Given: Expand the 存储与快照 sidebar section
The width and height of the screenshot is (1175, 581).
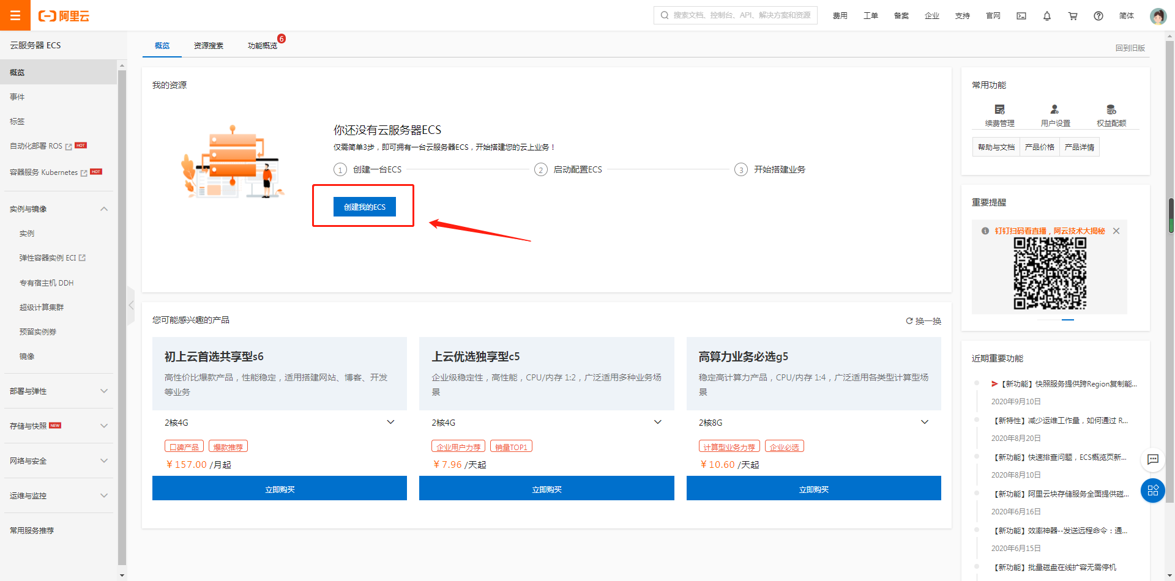Looking at the screenshot, I should [x=104, y=426].
